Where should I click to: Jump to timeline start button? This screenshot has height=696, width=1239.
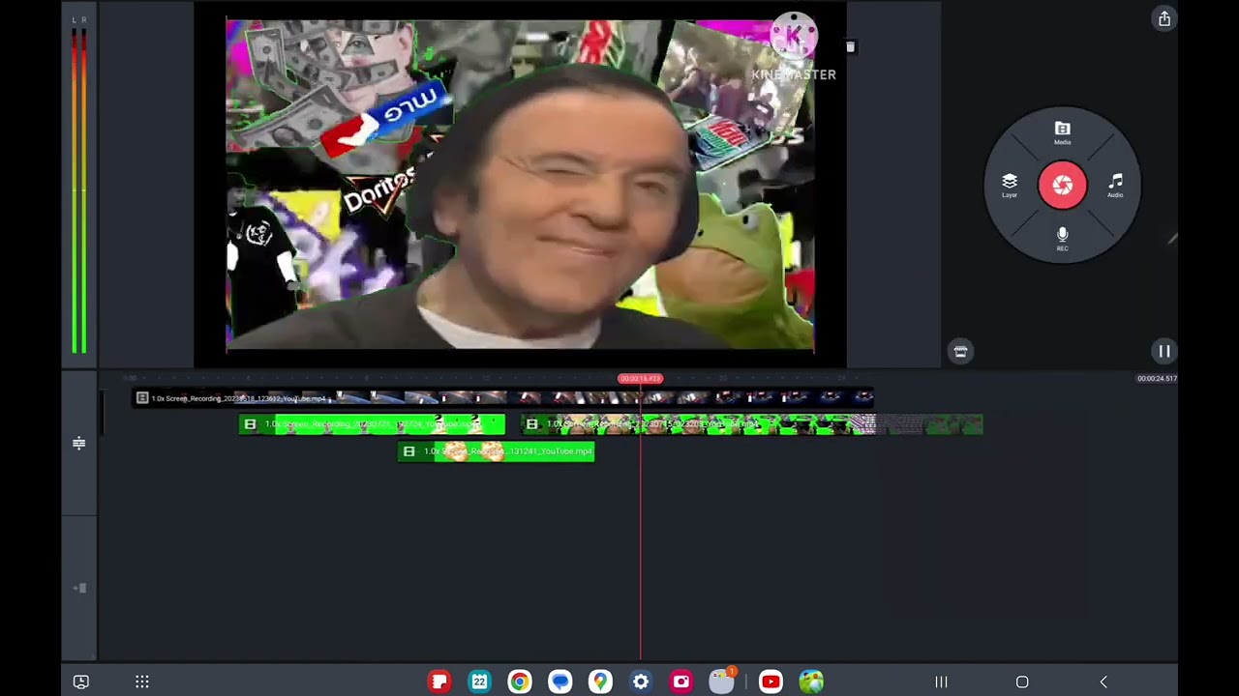click(79, 588)
